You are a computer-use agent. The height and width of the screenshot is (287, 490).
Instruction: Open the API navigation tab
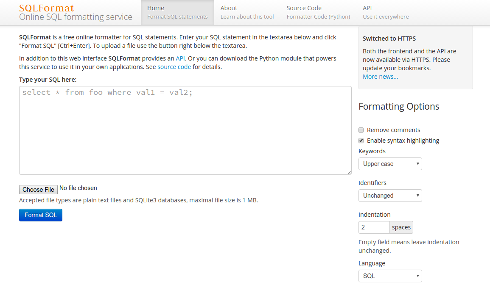[x=386, y=12]
